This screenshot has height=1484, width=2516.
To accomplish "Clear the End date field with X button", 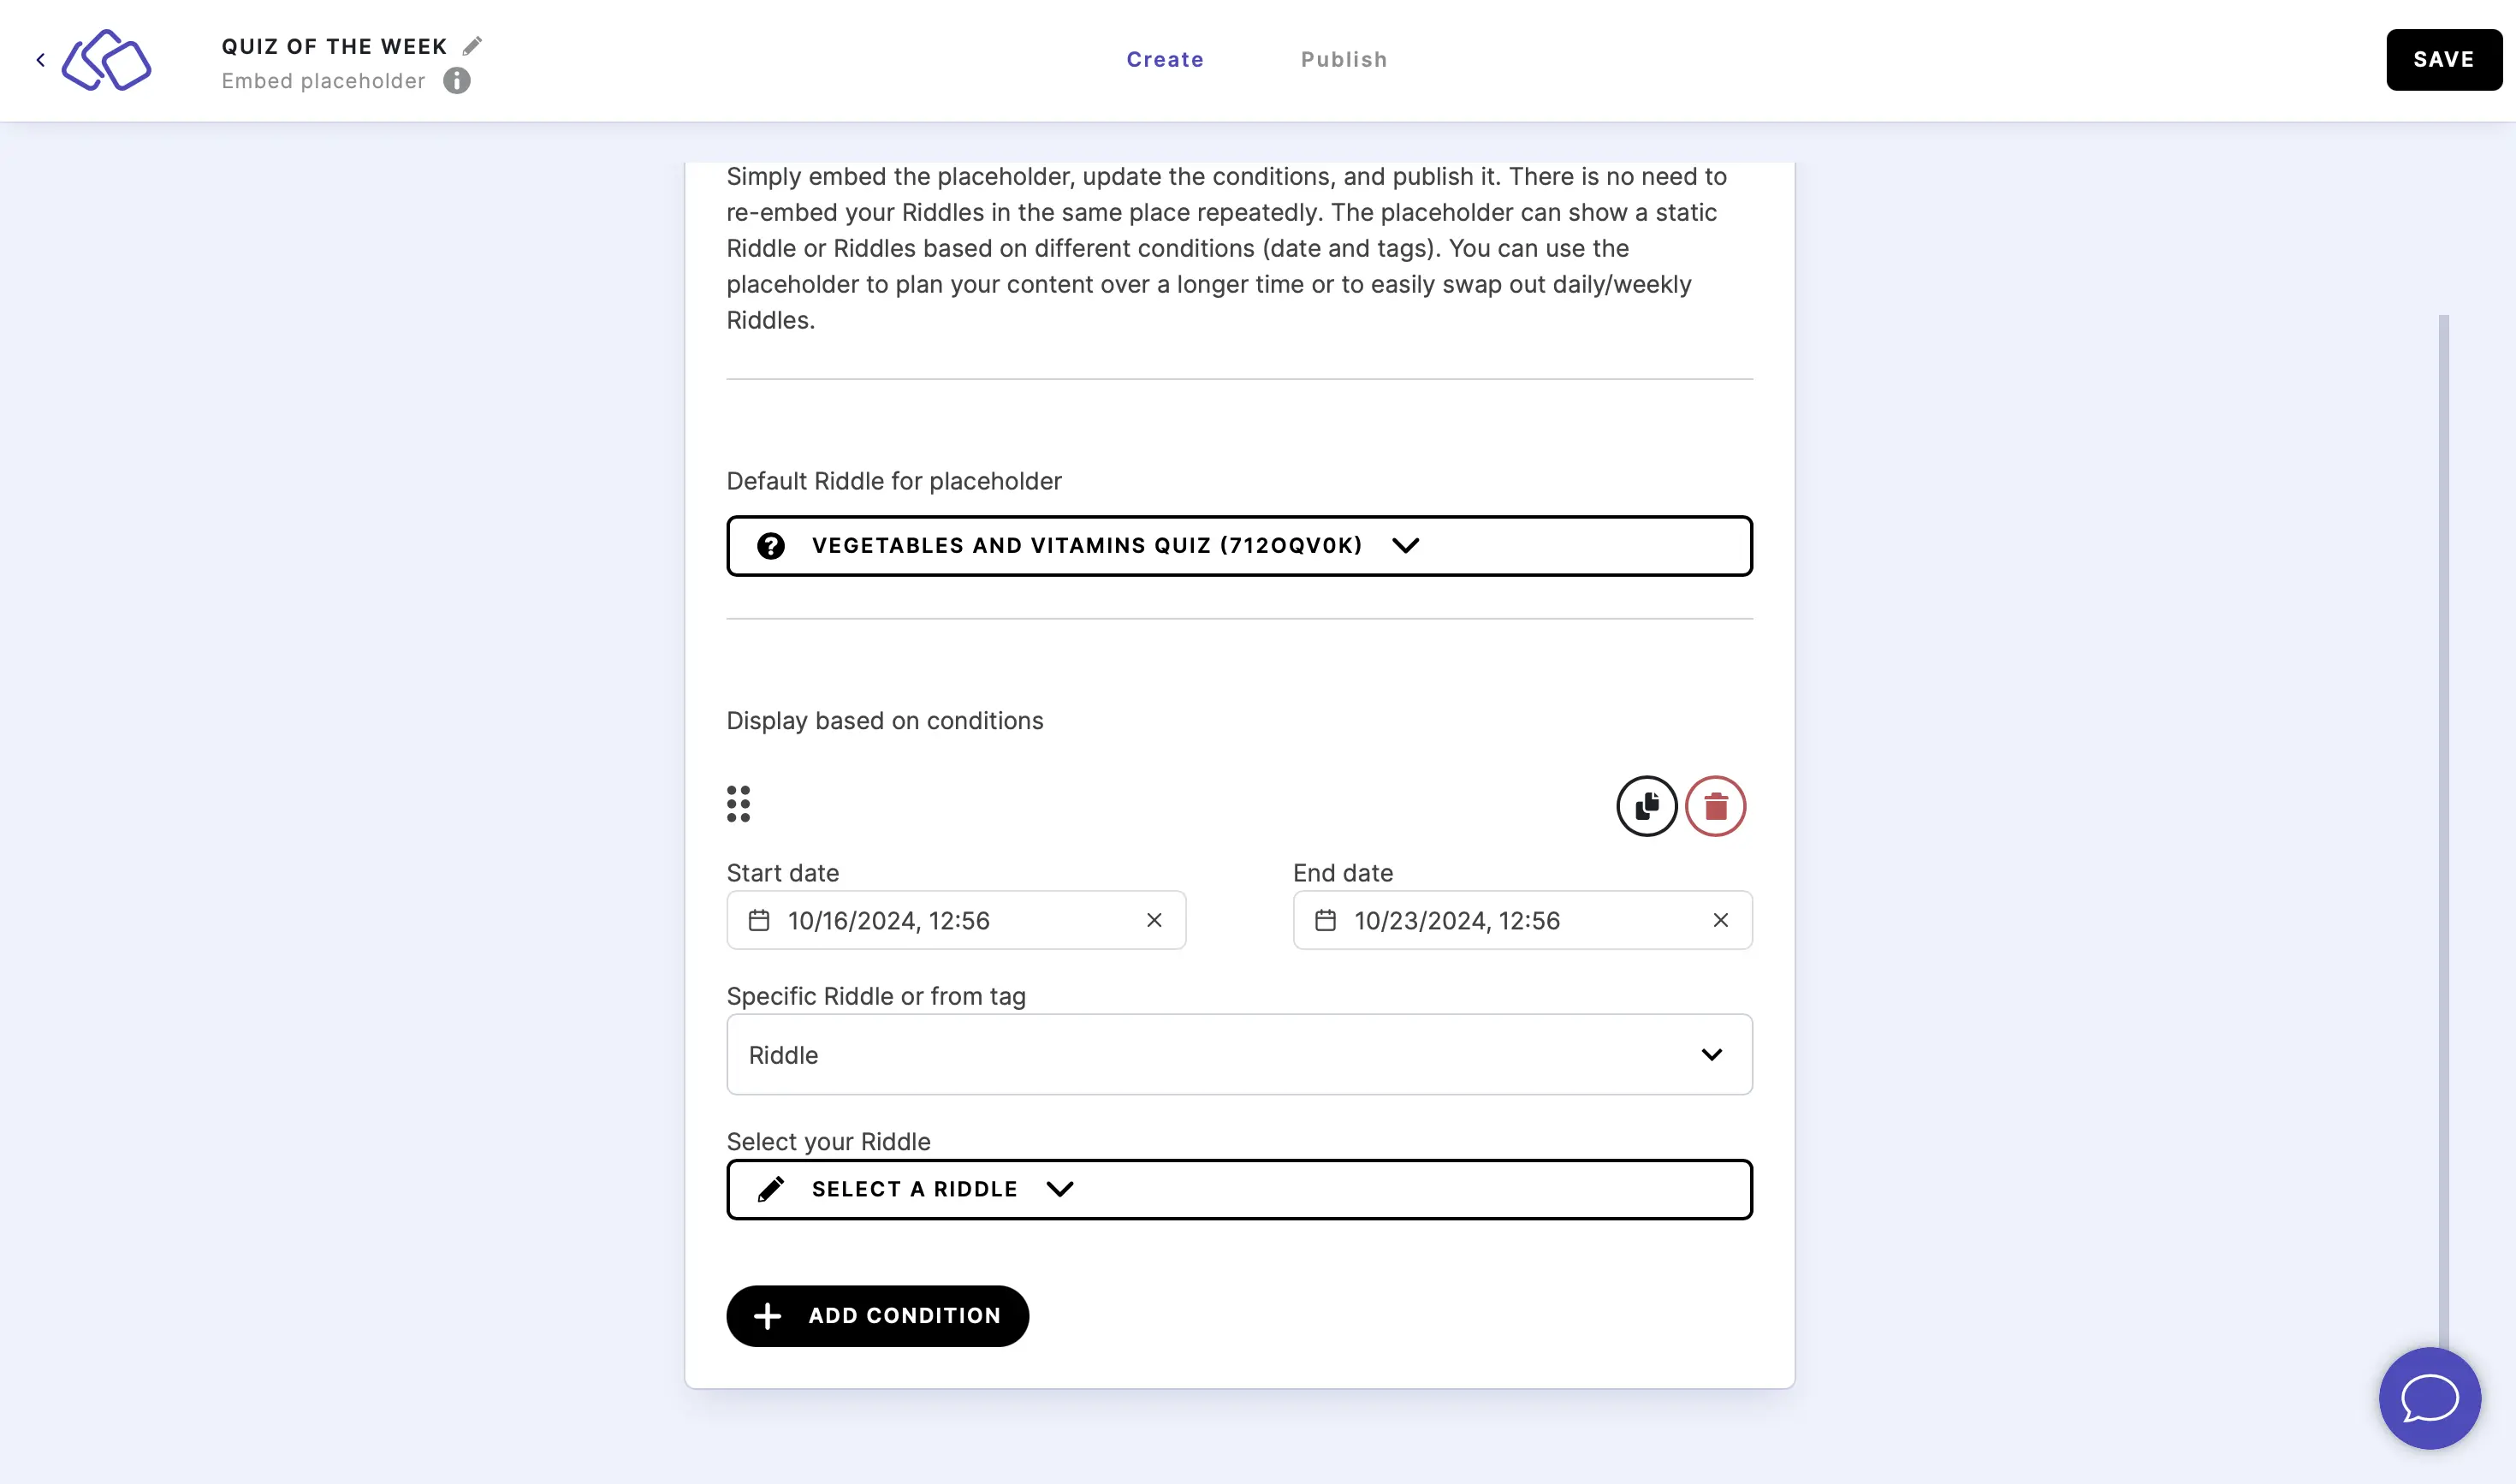I will point(1720,918).
